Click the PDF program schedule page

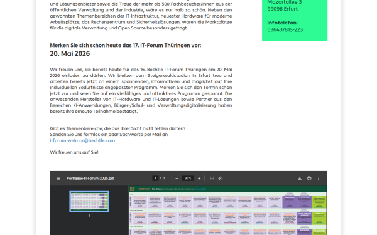click(227, 211)
